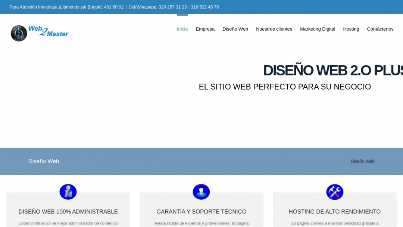Select the tools icon above HOSTING DE ALTO RENDIMIENTO

tap(335, 192)
